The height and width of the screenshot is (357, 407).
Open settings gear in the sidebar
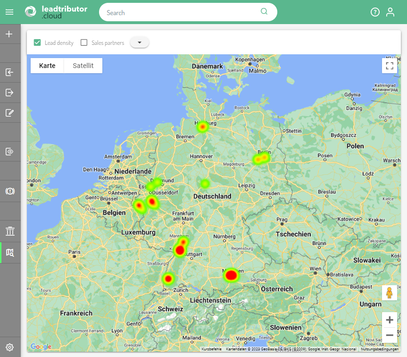(9, 347)
